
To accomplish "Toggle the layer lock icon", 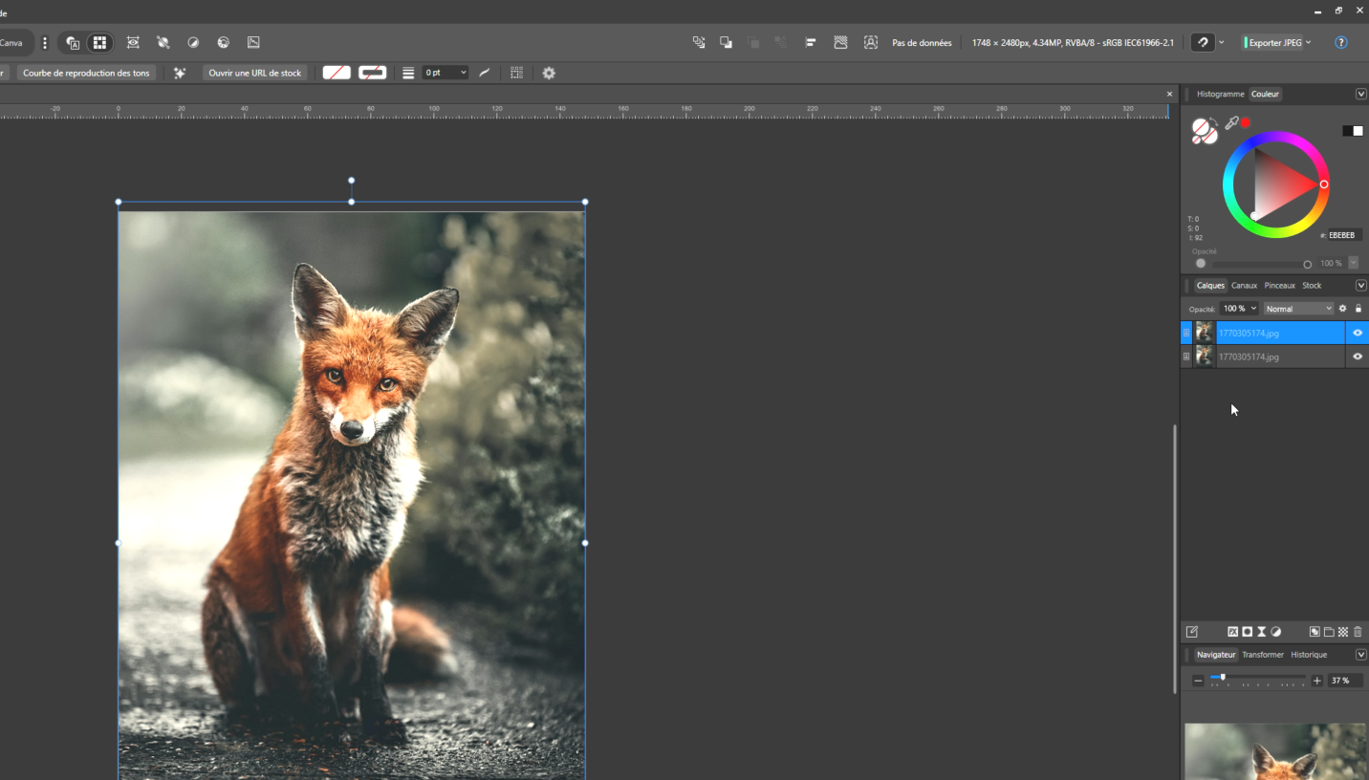I will coord(1358,309).
